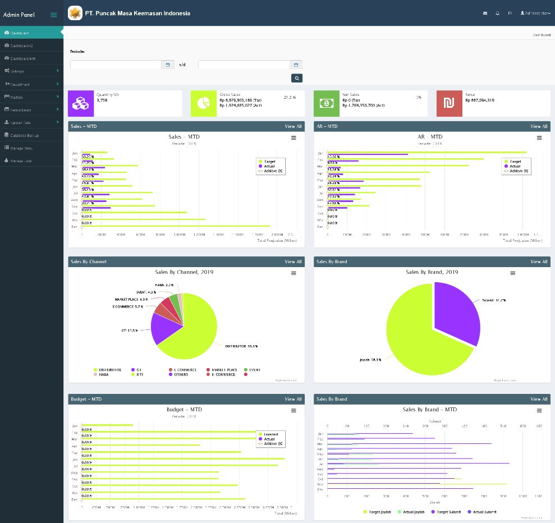Toggle the Actual series in AR - MTD legend
Screen dimensions: 555x523
click(x=515, y=166)
